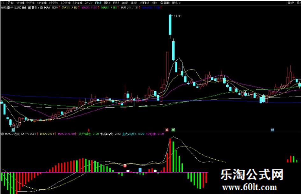301x194 pixels.
Task: Select the highlighted 日线 daily tab
Action: coord(98,3)
